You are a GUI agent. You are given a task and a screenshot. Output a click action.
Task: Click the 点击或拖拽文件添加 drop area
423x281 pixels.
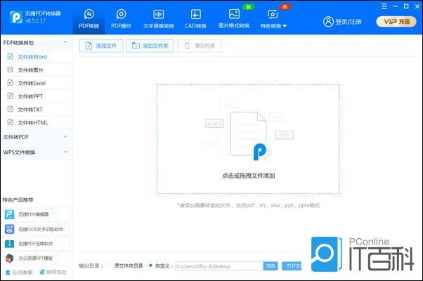tap(248, 139)
